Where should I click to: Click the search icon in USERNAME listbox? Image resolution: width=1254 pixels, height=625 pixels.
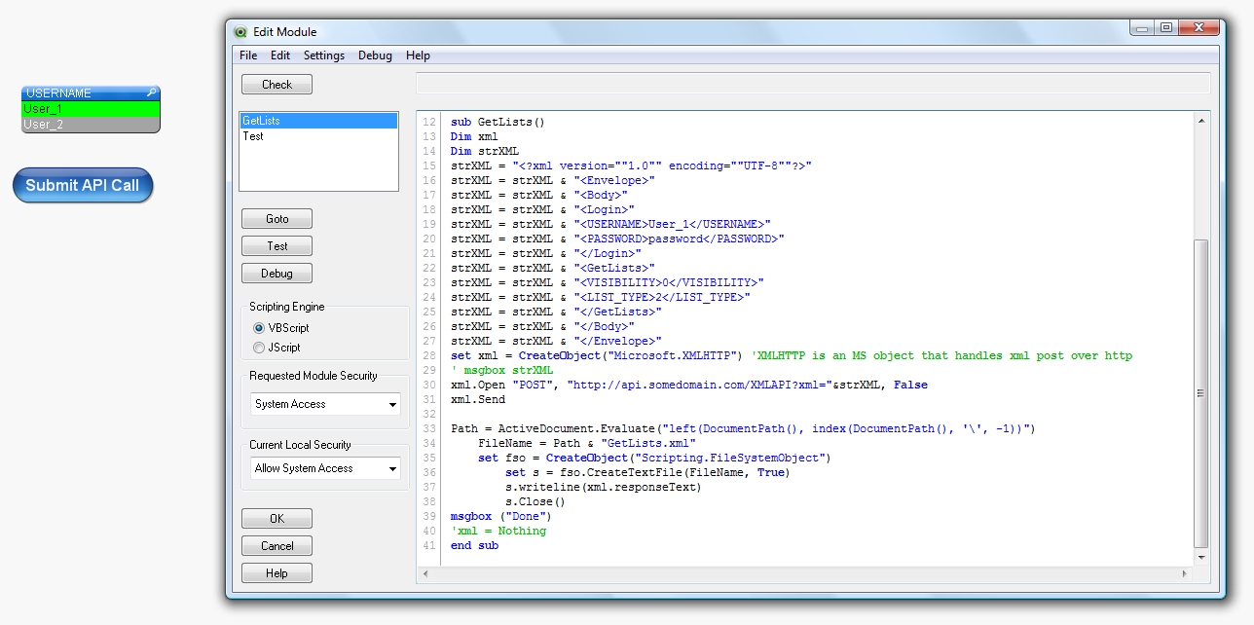pyautogui.click(x=151, y=93)
